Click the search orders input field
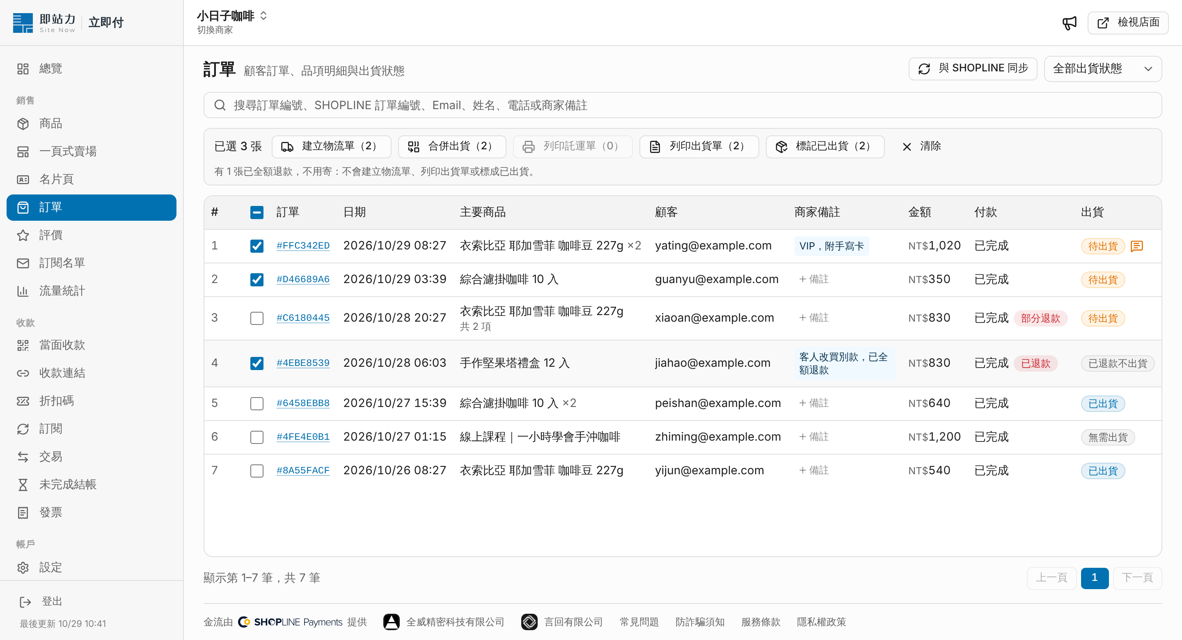1182x640 pixels. (682, 105)
